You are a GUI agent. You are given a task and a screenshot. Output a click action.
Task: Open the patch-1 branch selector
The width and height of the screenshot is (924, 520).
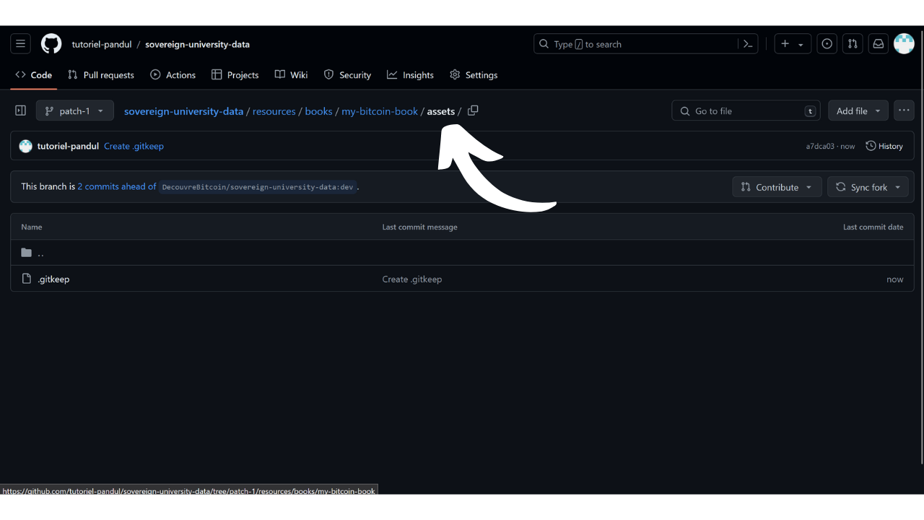[x=75, y=110]
